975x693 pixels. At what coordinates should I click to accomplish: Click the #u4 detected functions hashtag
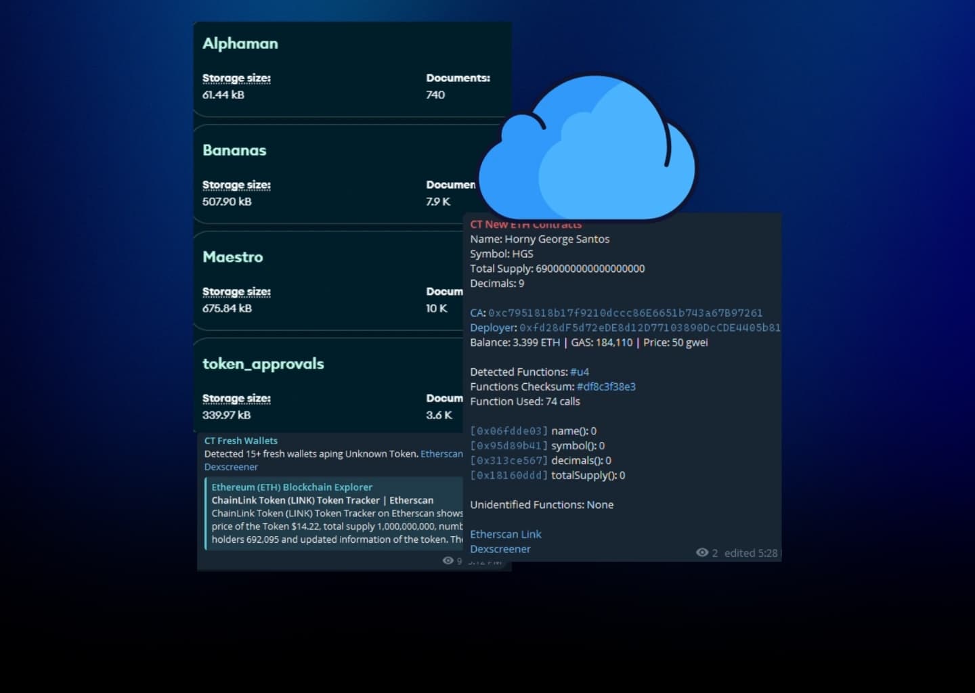pyautogui.click(x=580, y=372)
